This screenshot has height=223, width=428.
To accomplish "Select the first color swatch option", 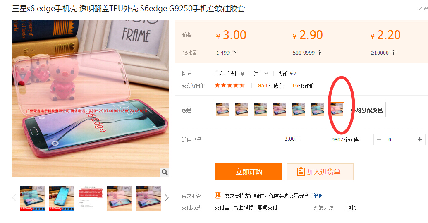I will tap(222, 110).
